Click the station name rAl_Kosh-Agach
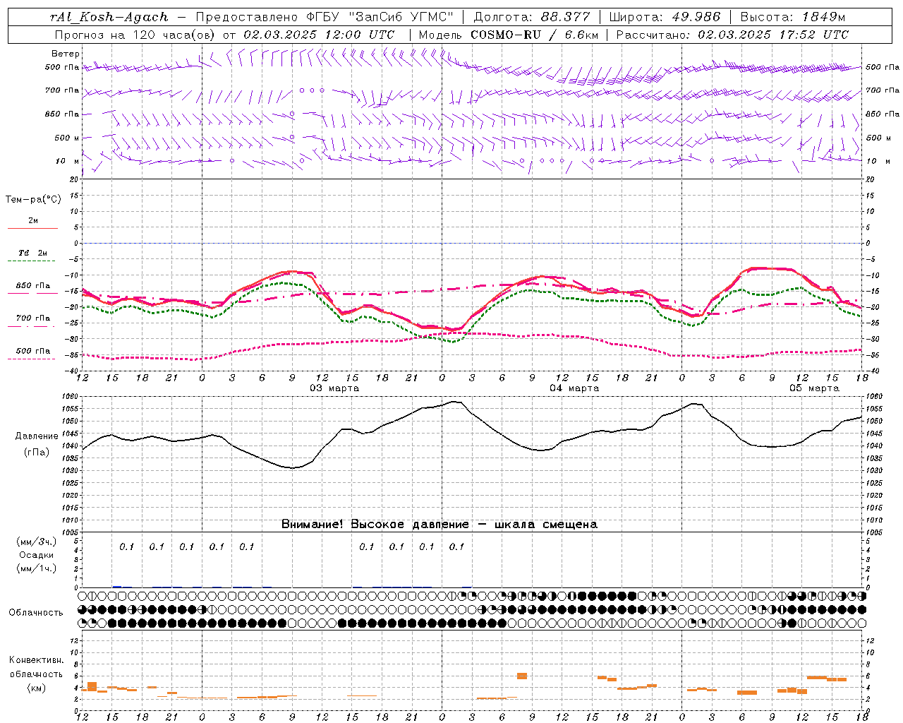The width and height of the screenshot is (903, 723). click(x=109, y=17)
